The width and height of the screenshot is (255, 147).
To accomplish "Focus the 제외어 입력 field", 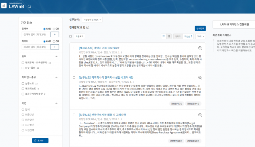I will [x=36, y=47].
